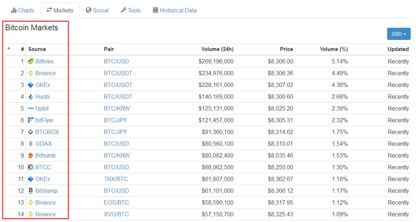Click the Huobi flame icon
Image resolution: width=420 pixels, height=222 pixels.
point(31,97)
